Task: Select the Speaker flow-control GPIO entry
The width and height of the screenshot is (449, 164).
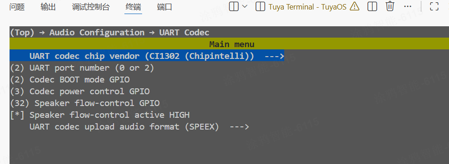Action: click(x=85, y=103)
